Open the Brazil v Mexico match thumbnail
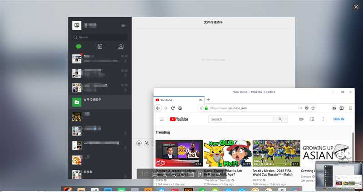 click(x=276, y=153)
